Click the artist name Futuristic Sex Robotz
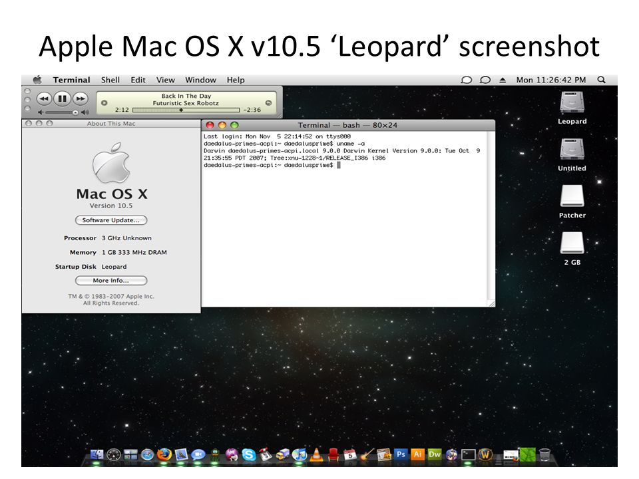 click(186, 103)
